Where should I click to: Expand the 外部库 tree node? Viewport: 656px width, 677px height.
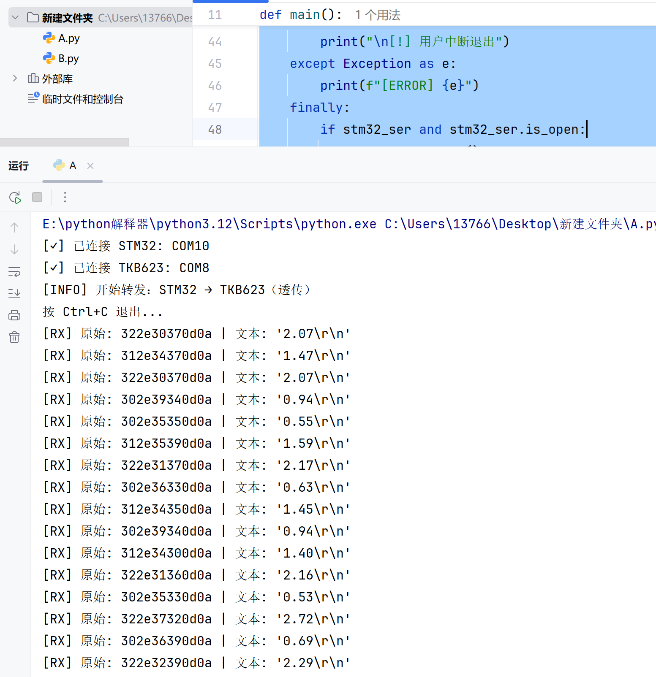(x=15, y=79)
